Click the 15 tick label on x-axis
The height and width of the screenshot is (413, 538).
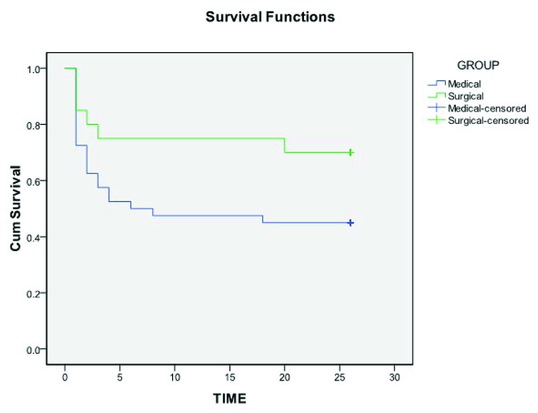click(x=229, y=377)
